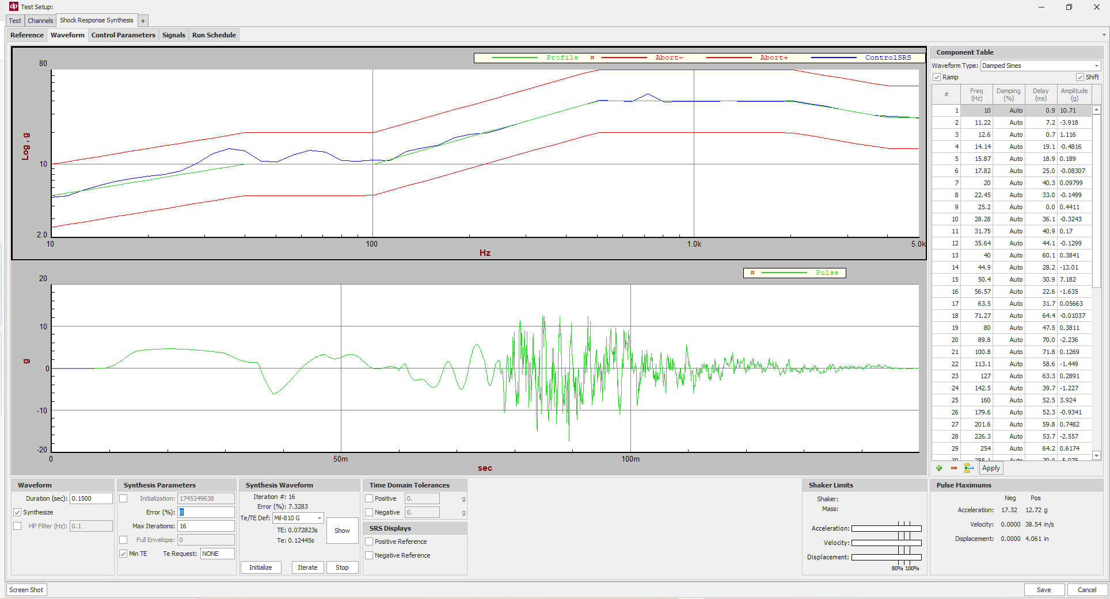
Task: Click the Iterate button
Action: 307,567
